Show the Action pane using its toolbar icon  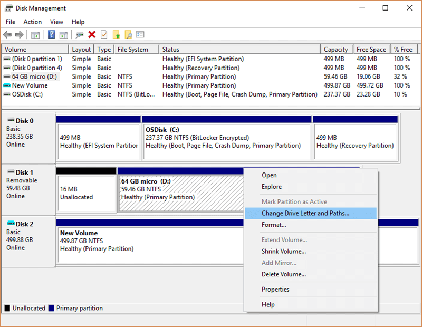point(64,35)
